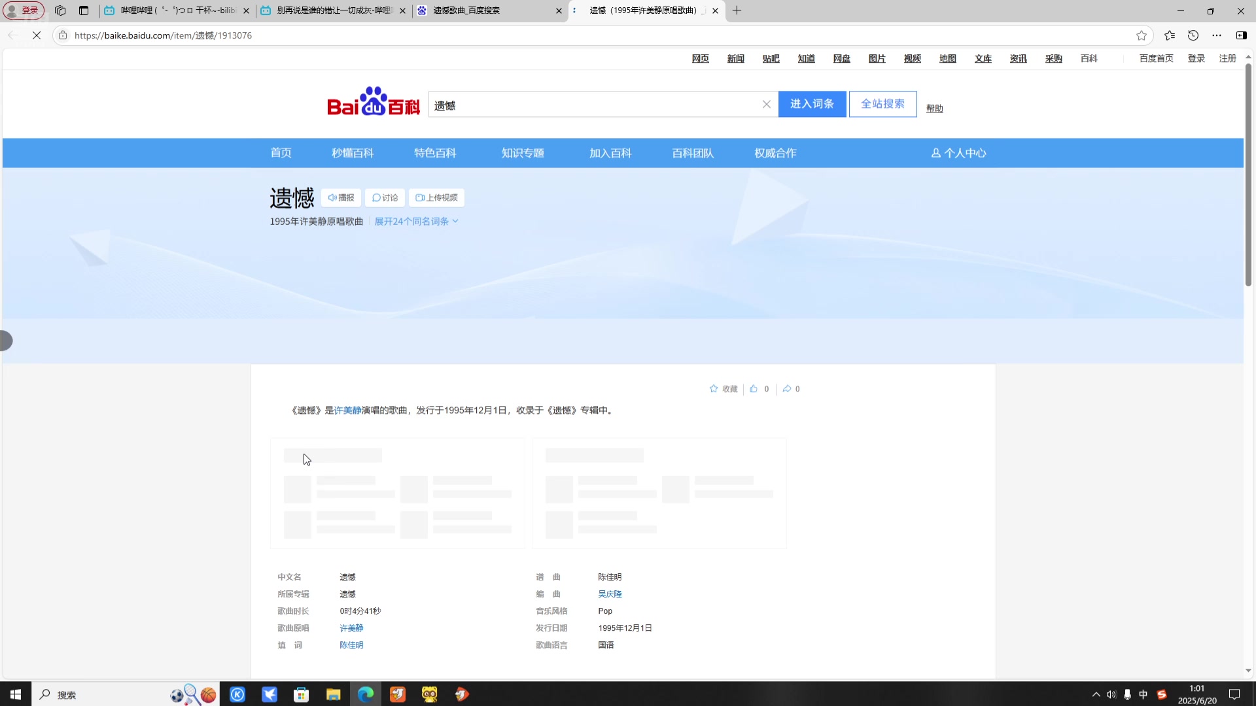Open the 帮助 help link
The width and height of the screenshot is (1256, 706).
point(935,109)
